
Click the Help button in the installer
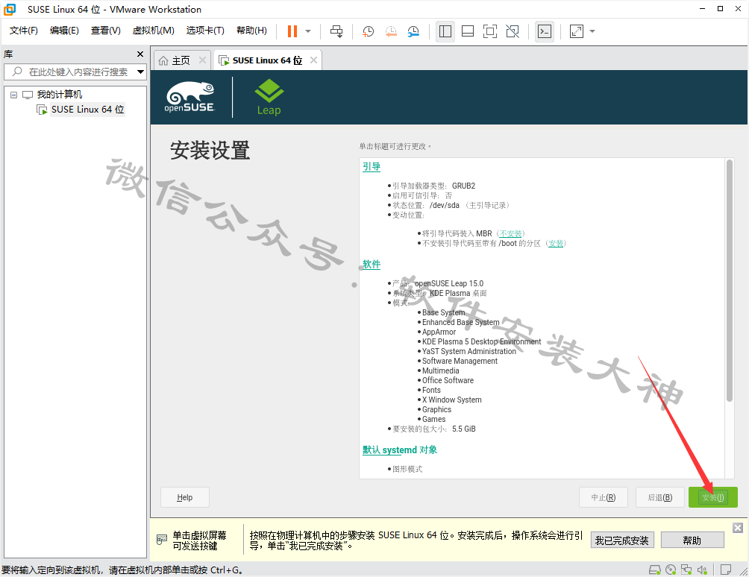(185, 497)
